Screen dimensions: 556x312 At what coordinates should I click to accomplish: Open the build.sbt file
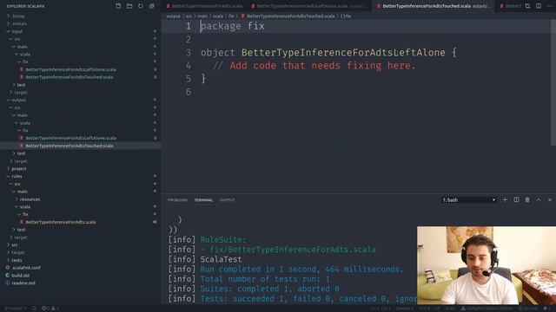point(20,276)
